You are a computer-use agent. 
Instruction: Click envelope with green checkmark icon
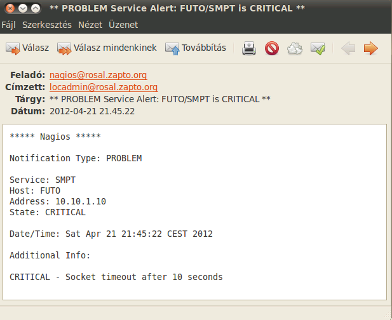pyautogui.click(x=318, y=48)
